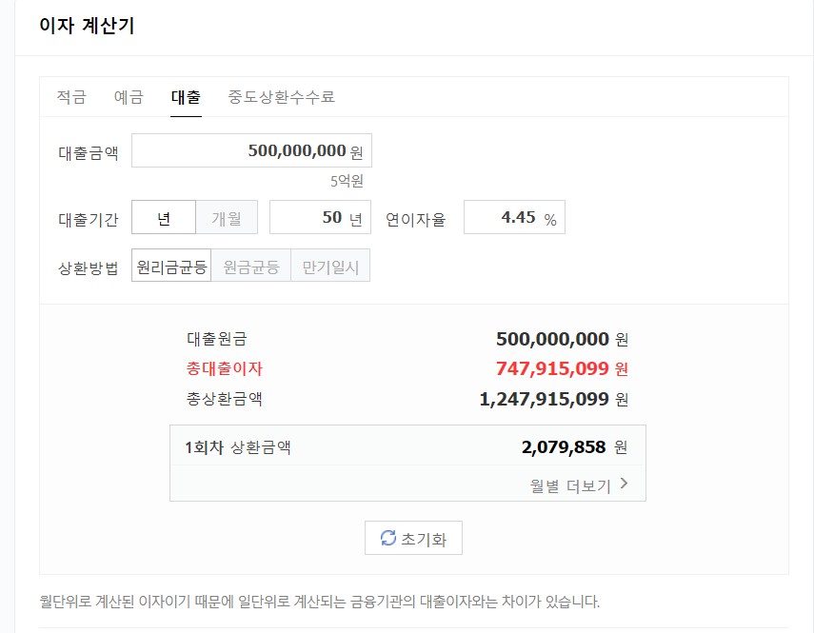The image size is (814, 633).
Task: Click the 5억원 amount hint text
Action: coord(347,181)
